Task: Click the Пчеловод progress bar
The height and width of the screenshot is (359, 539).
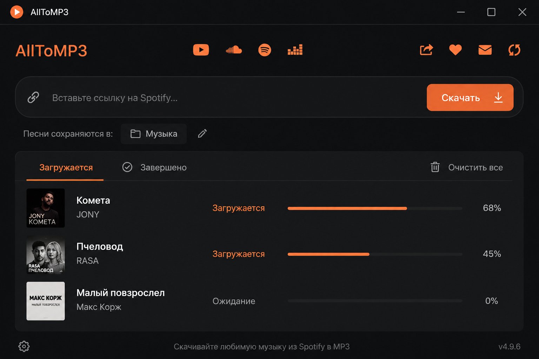Action: [375, 254]
